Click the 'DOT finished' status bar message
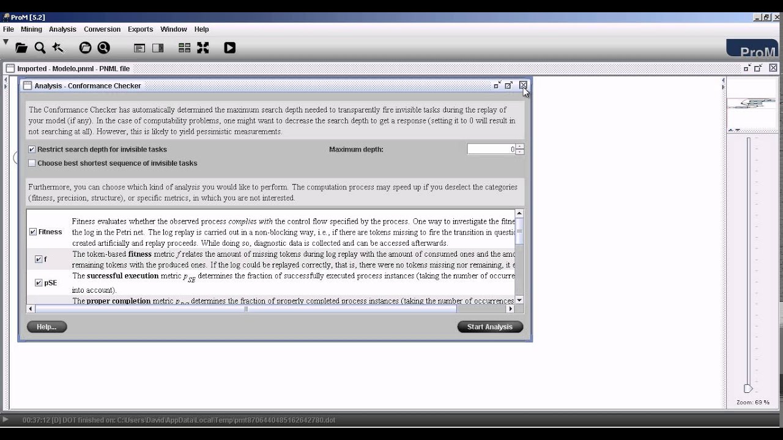Screen dimensions: 783x440 (x=179, y=420)
